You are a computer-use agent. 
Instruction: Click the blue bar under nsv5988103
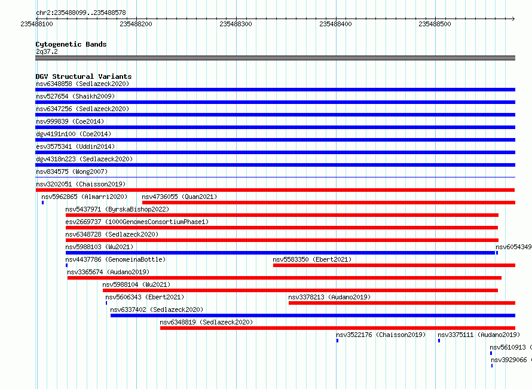(x=280, y=253)
